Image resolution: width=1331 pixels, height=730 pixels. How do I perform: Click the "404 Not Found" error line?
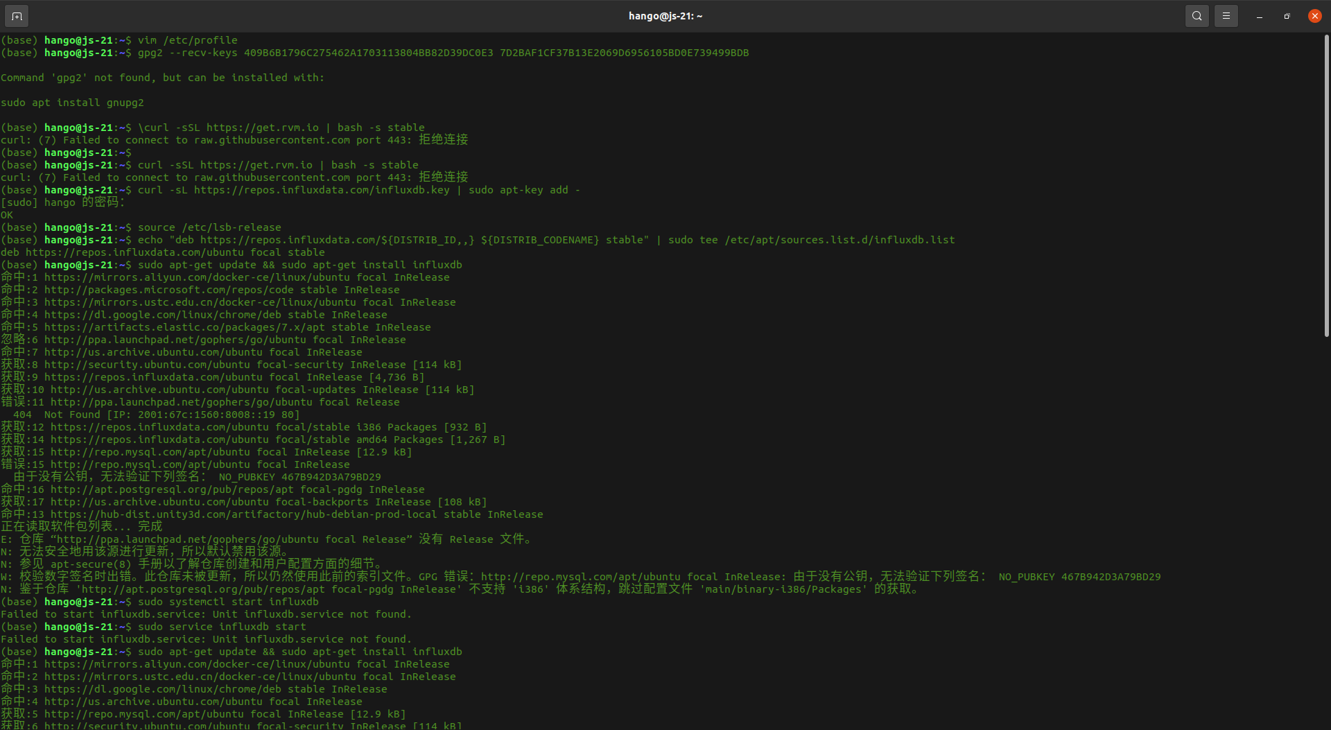156,415
